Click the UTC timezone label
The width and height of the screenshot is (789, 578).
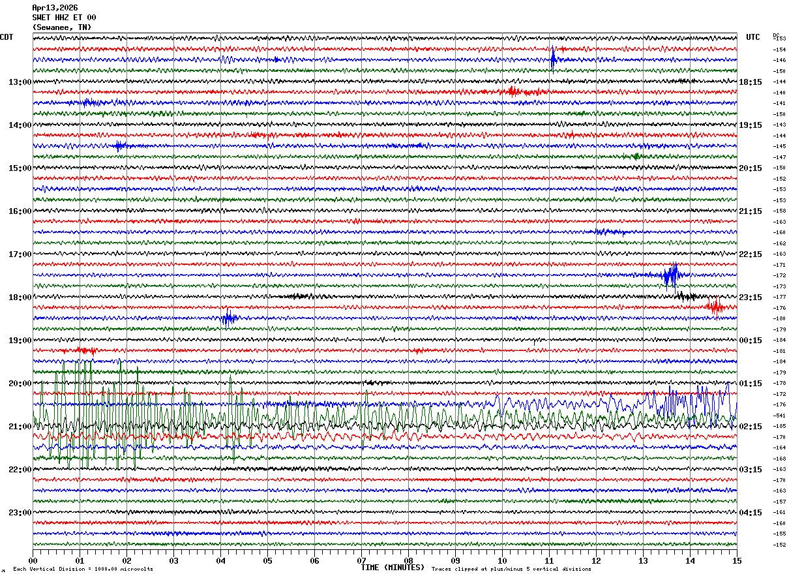[x=753, y=37]
